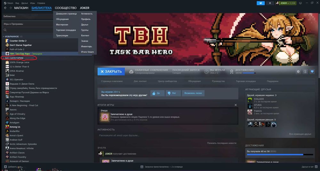The image size is (320, 171).
Task: Click the cloud saves icon
Action: pyautogui.click(x=131, y=71)
